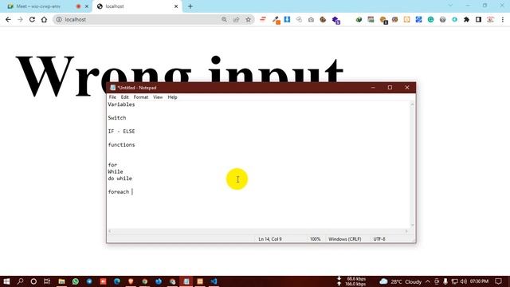Click the 100% zoom status entry

(x=315, y=239)
